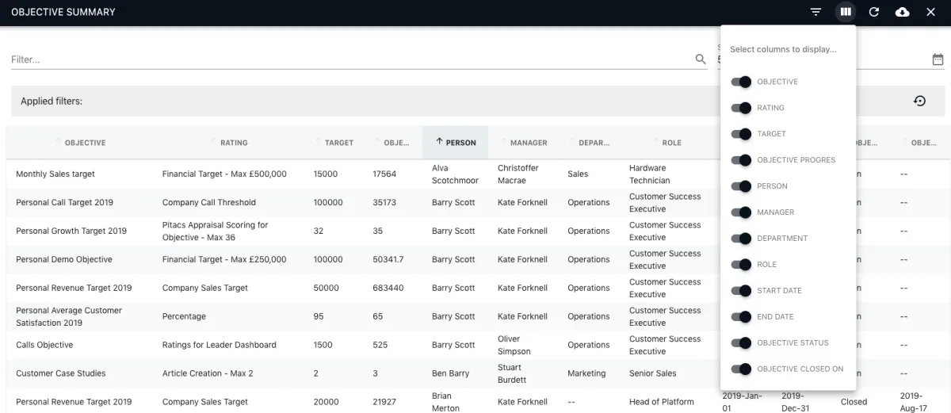Screen dimensions: 951x413
Task: Select 'Personal Call Target 2019' cell
Action: 64,202
